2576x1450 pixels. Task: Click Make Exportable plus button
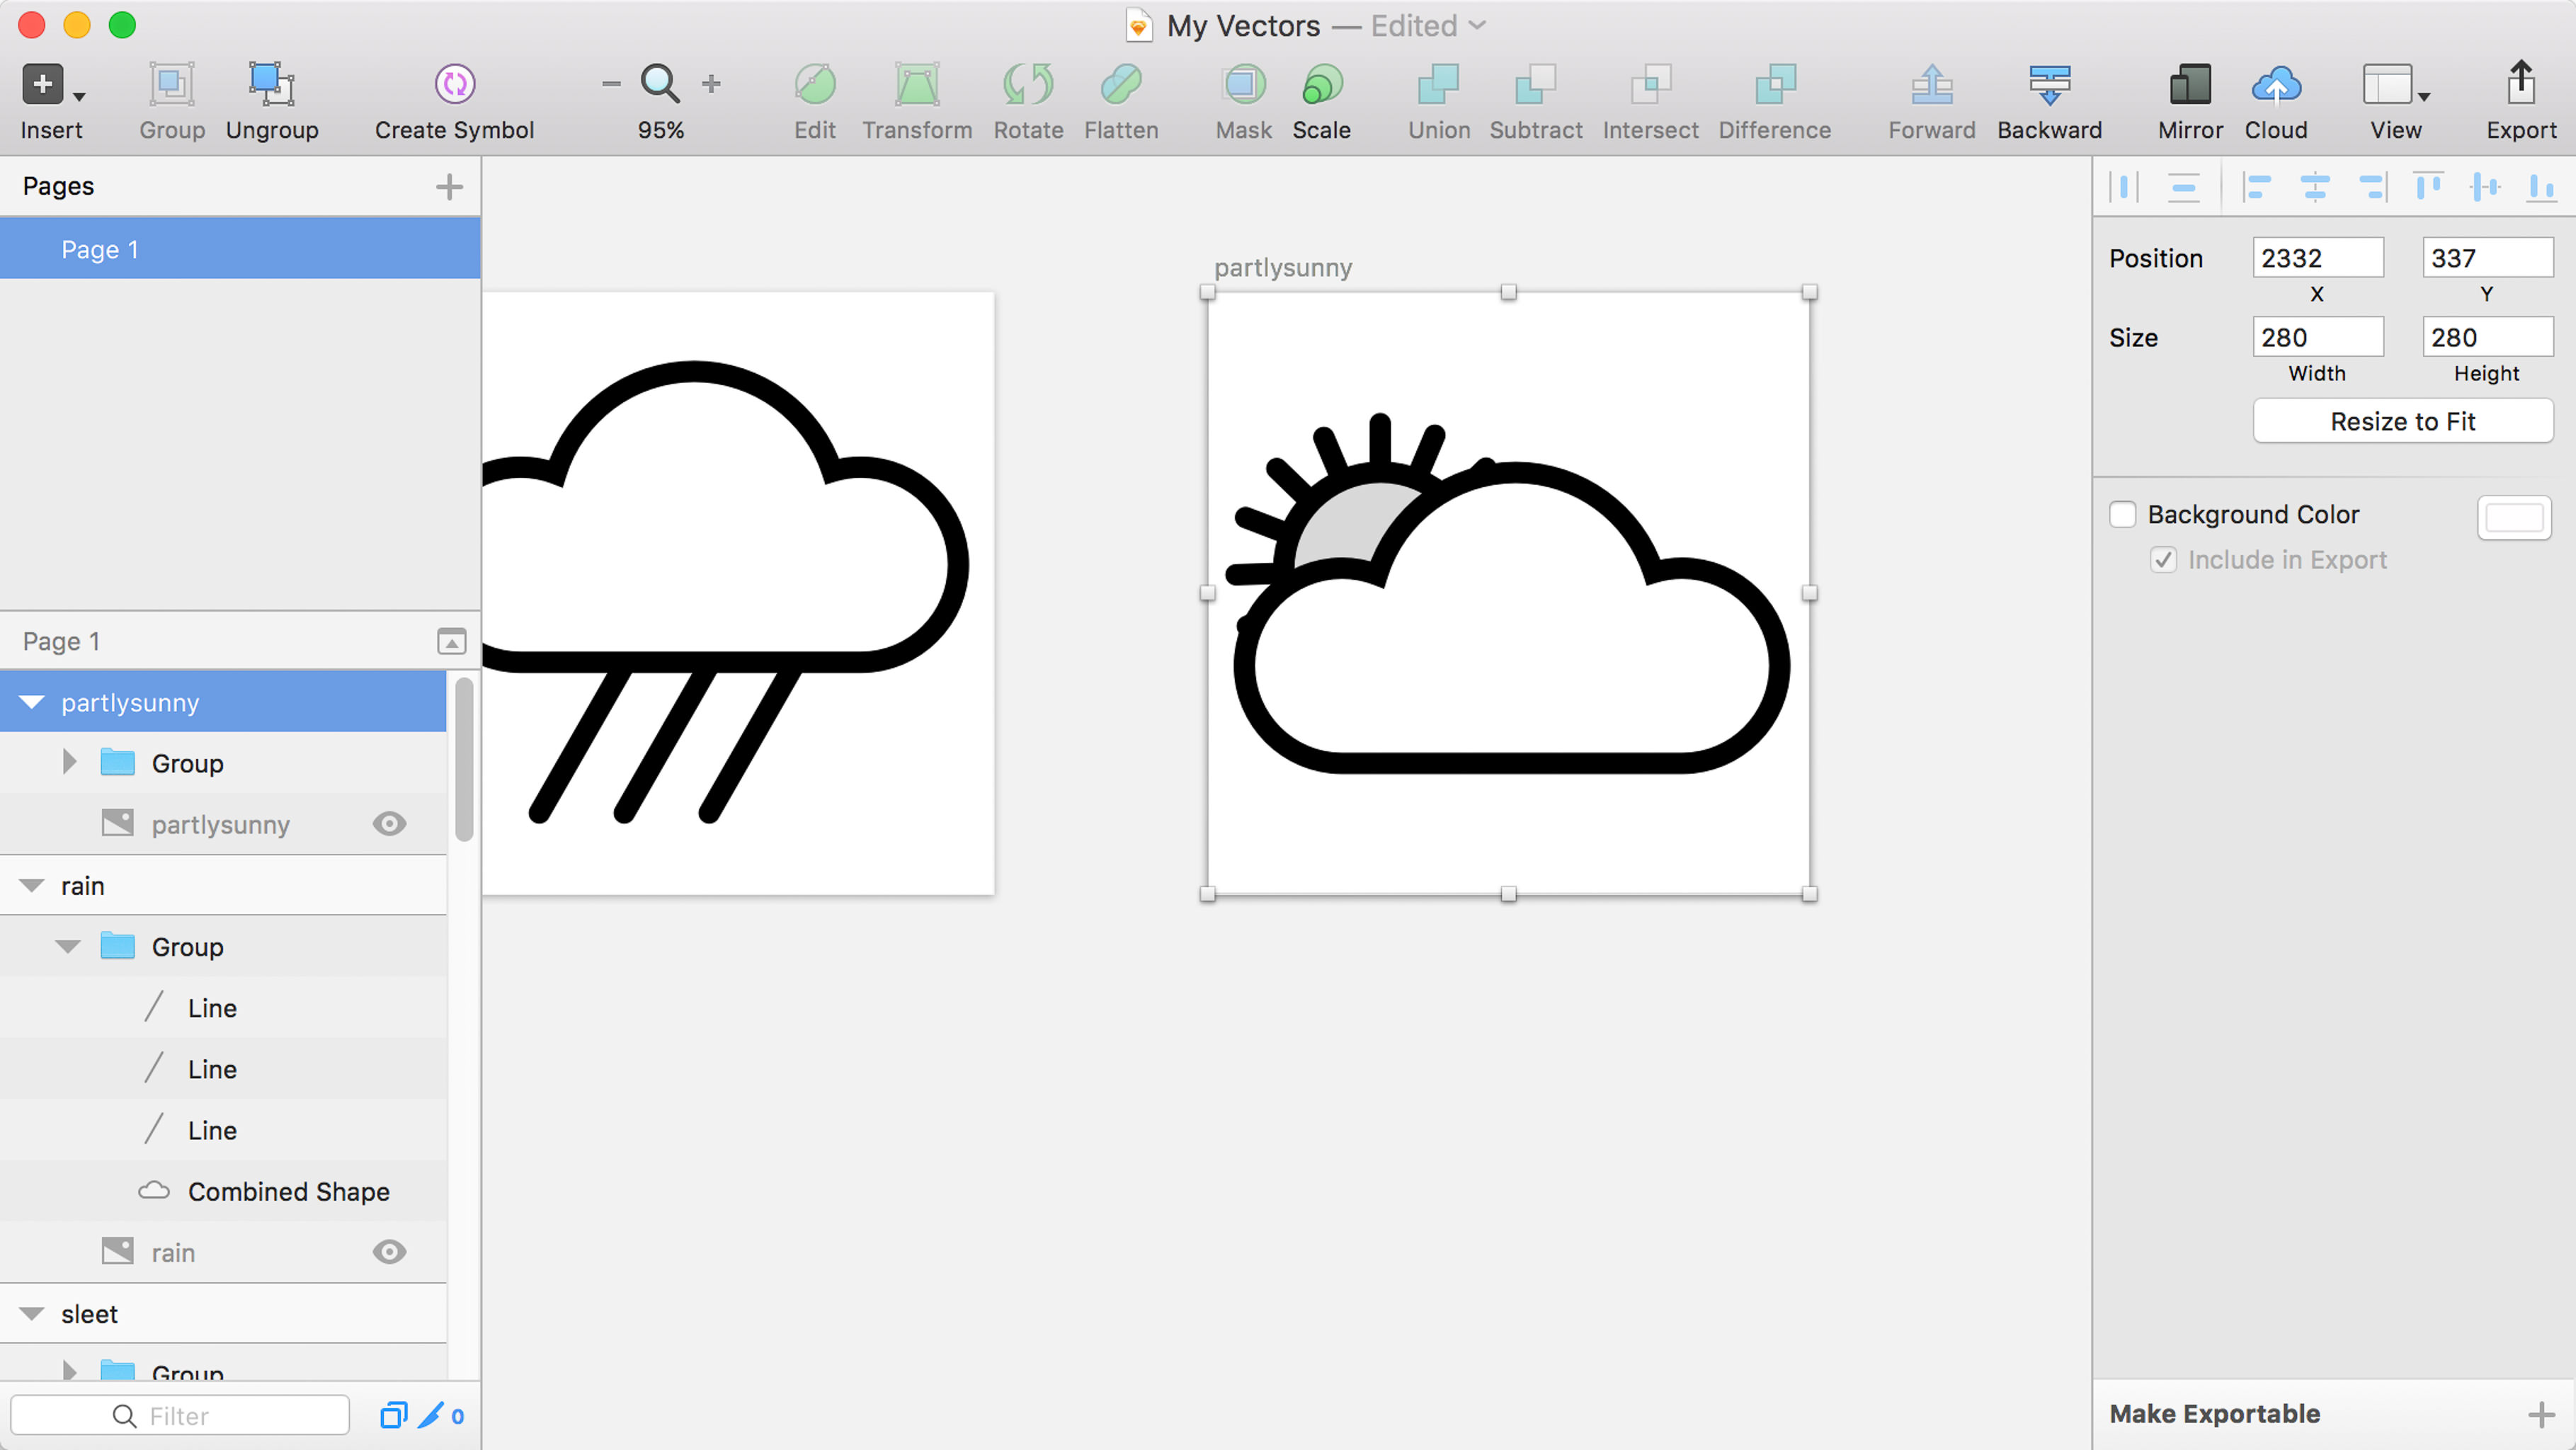pyautogui.click(x=2540, y=1414)
